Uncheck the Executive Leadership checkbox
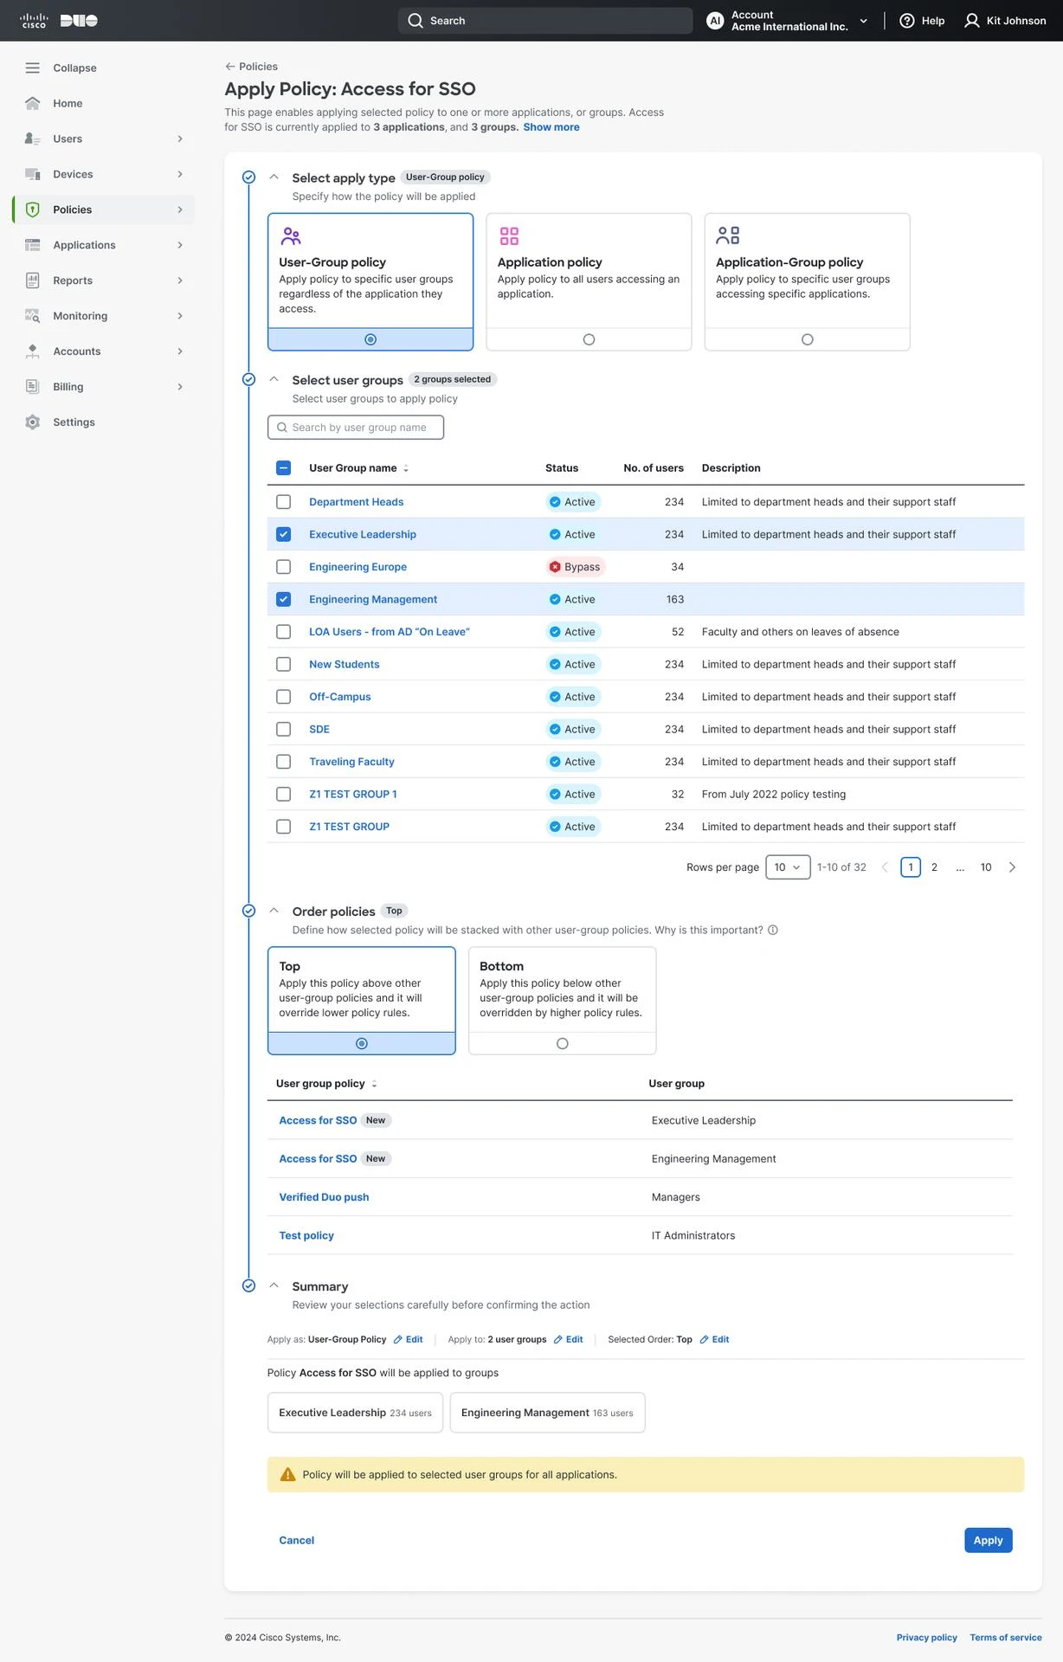Image resolution: width=1063 pixels, height=1662 pixels. click(x=283, y=535)
